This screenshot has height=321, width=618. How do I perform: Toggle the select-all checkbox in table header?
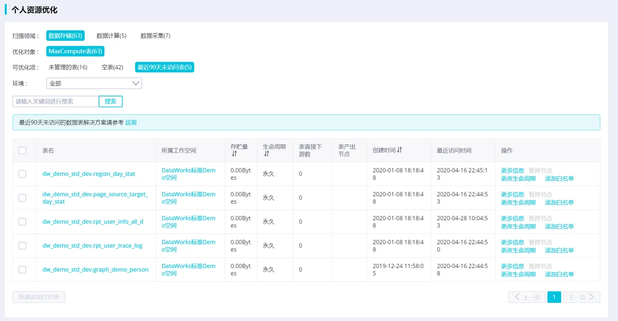click(23, 150)
